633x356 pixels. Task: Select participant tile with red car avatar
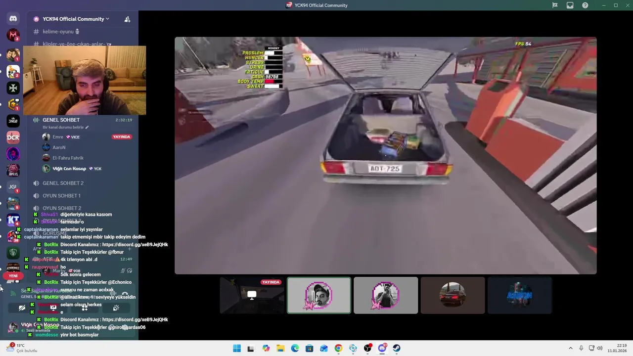452,295
